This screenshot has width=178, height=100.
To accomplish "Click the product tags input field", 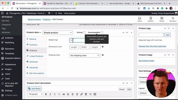I will [151, 35].
